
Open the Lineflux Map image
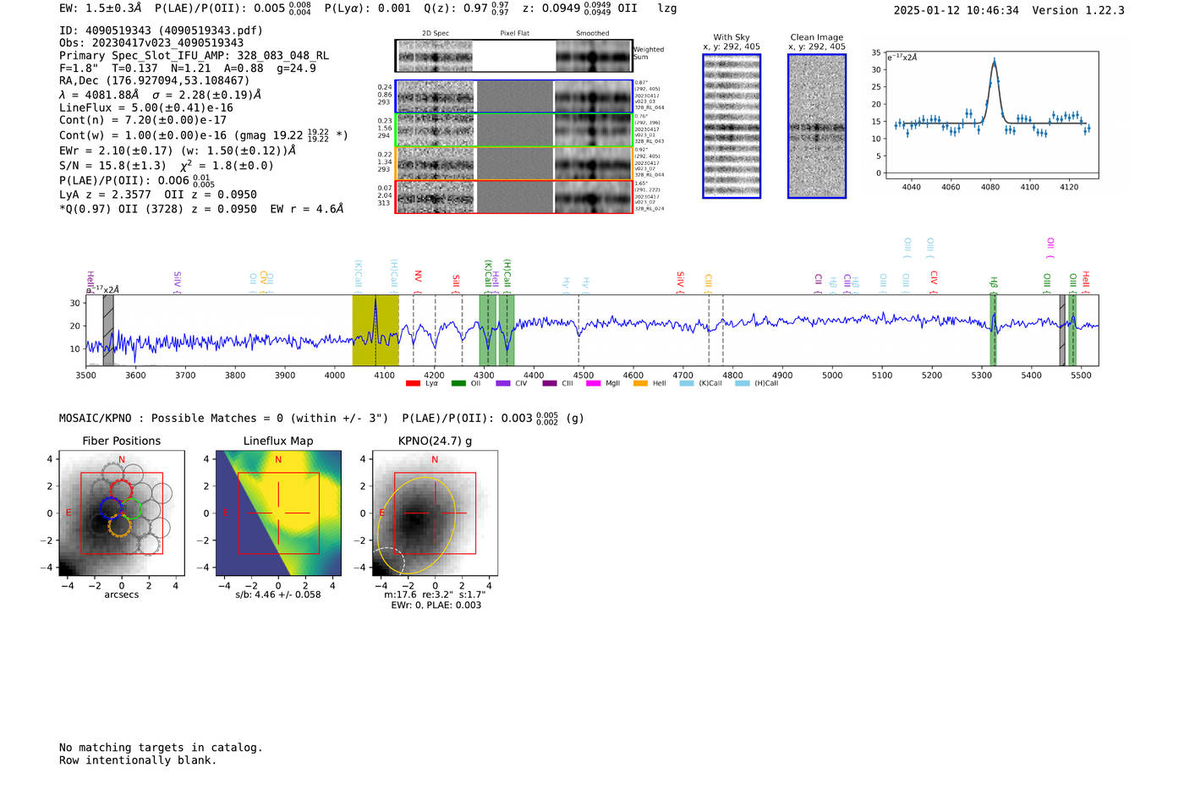[278, 513]
